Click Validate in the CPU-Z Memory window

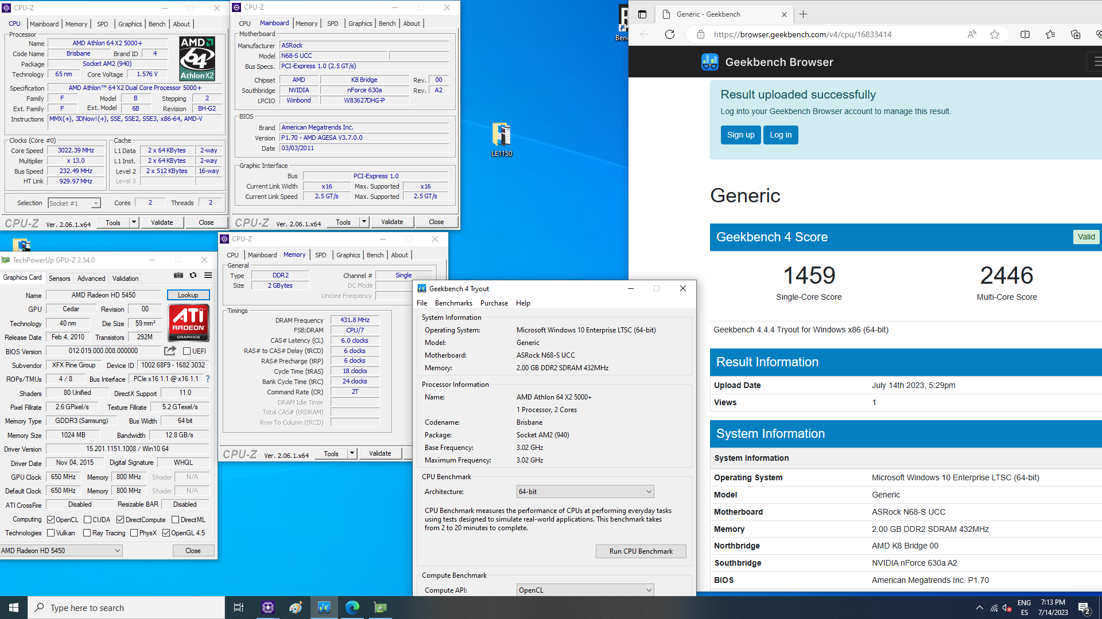click(x=380, y=453)
